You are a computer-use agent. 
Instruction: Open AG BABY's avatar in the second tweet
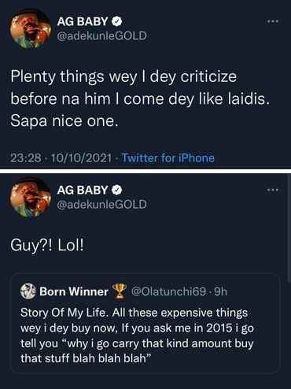[x=31, y=198]
